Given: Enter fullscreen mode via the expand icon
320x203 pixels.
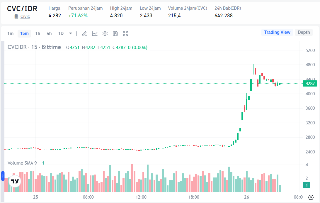Looking at the screenshot, I should (125, 33).
